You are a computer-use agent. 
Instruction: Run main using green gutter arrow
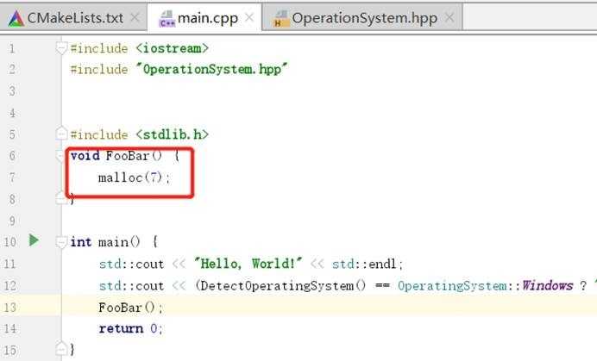coord(34,240)
